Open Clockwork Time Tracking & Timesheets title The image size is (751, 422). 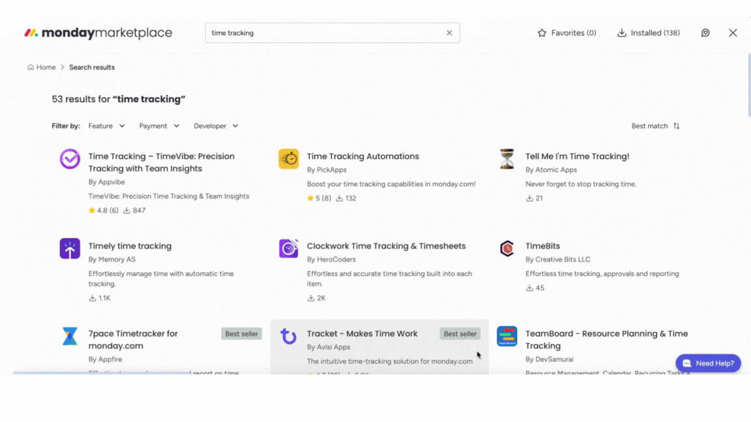[x=386, y=246]
